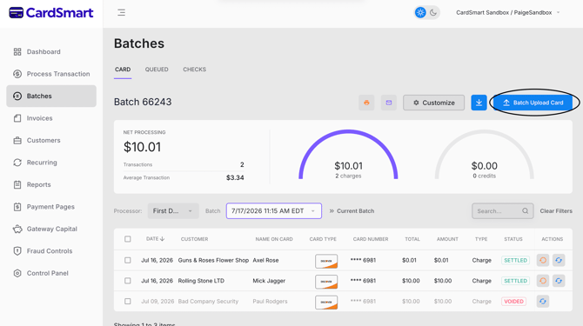The width and height of the screenshot is (583, 326).
Task: Click the Bad Company Security customer name
Action: pyautogui.click(x=208, y=301)
